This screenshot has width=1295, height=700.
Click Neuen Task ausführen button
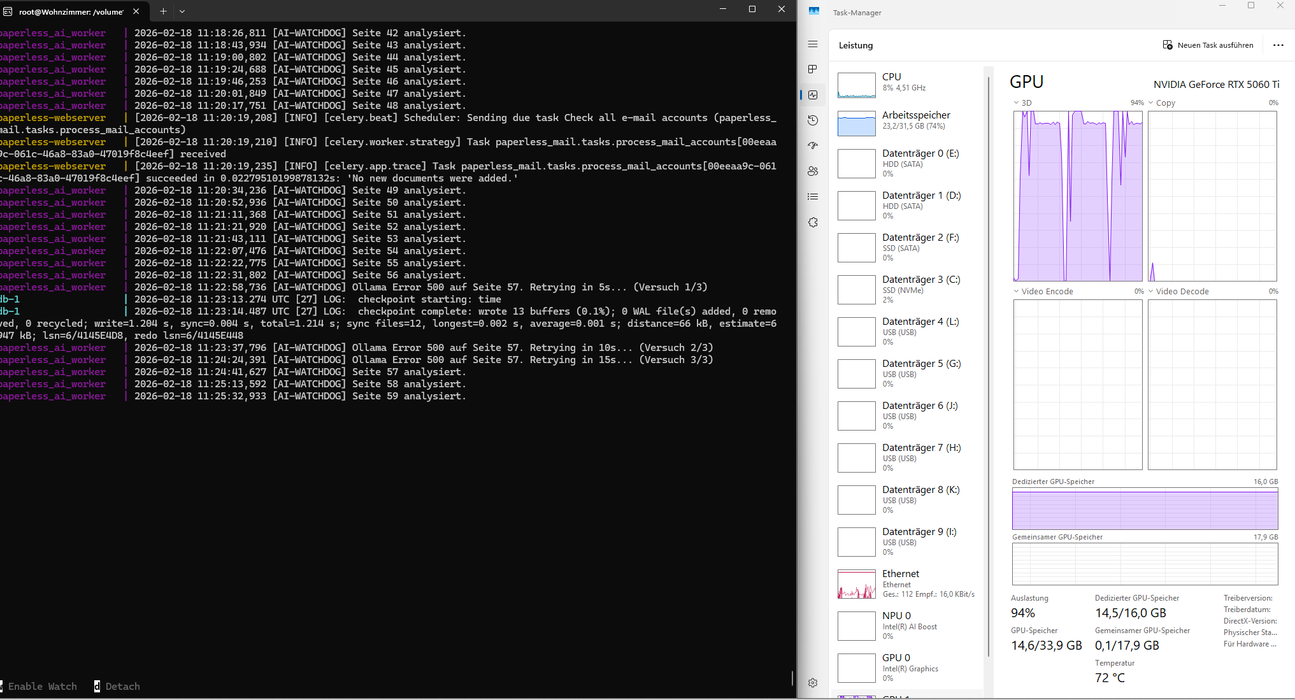point(1208,45)
